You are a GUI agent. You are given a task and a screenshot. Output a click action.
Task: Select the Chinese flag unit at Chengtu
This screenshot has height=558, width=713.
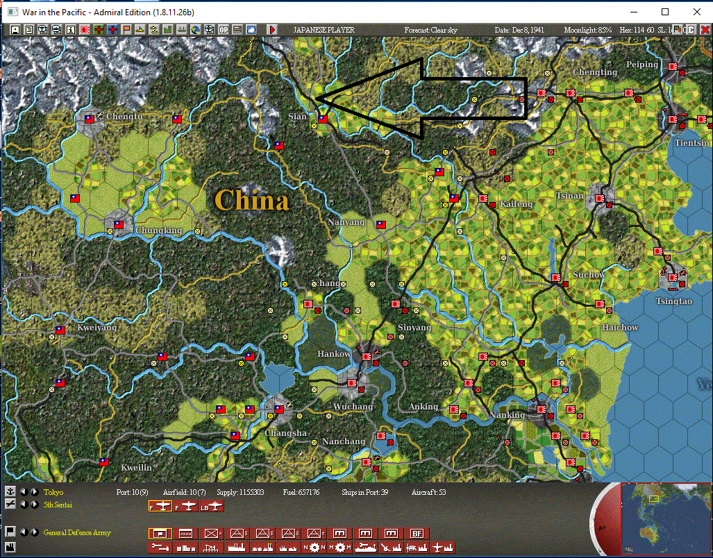90,119
